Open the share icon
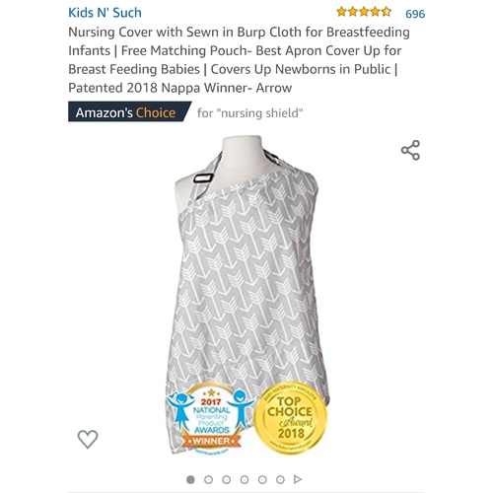The height and width of the screenshot is (493, 493). pos(410,150)
